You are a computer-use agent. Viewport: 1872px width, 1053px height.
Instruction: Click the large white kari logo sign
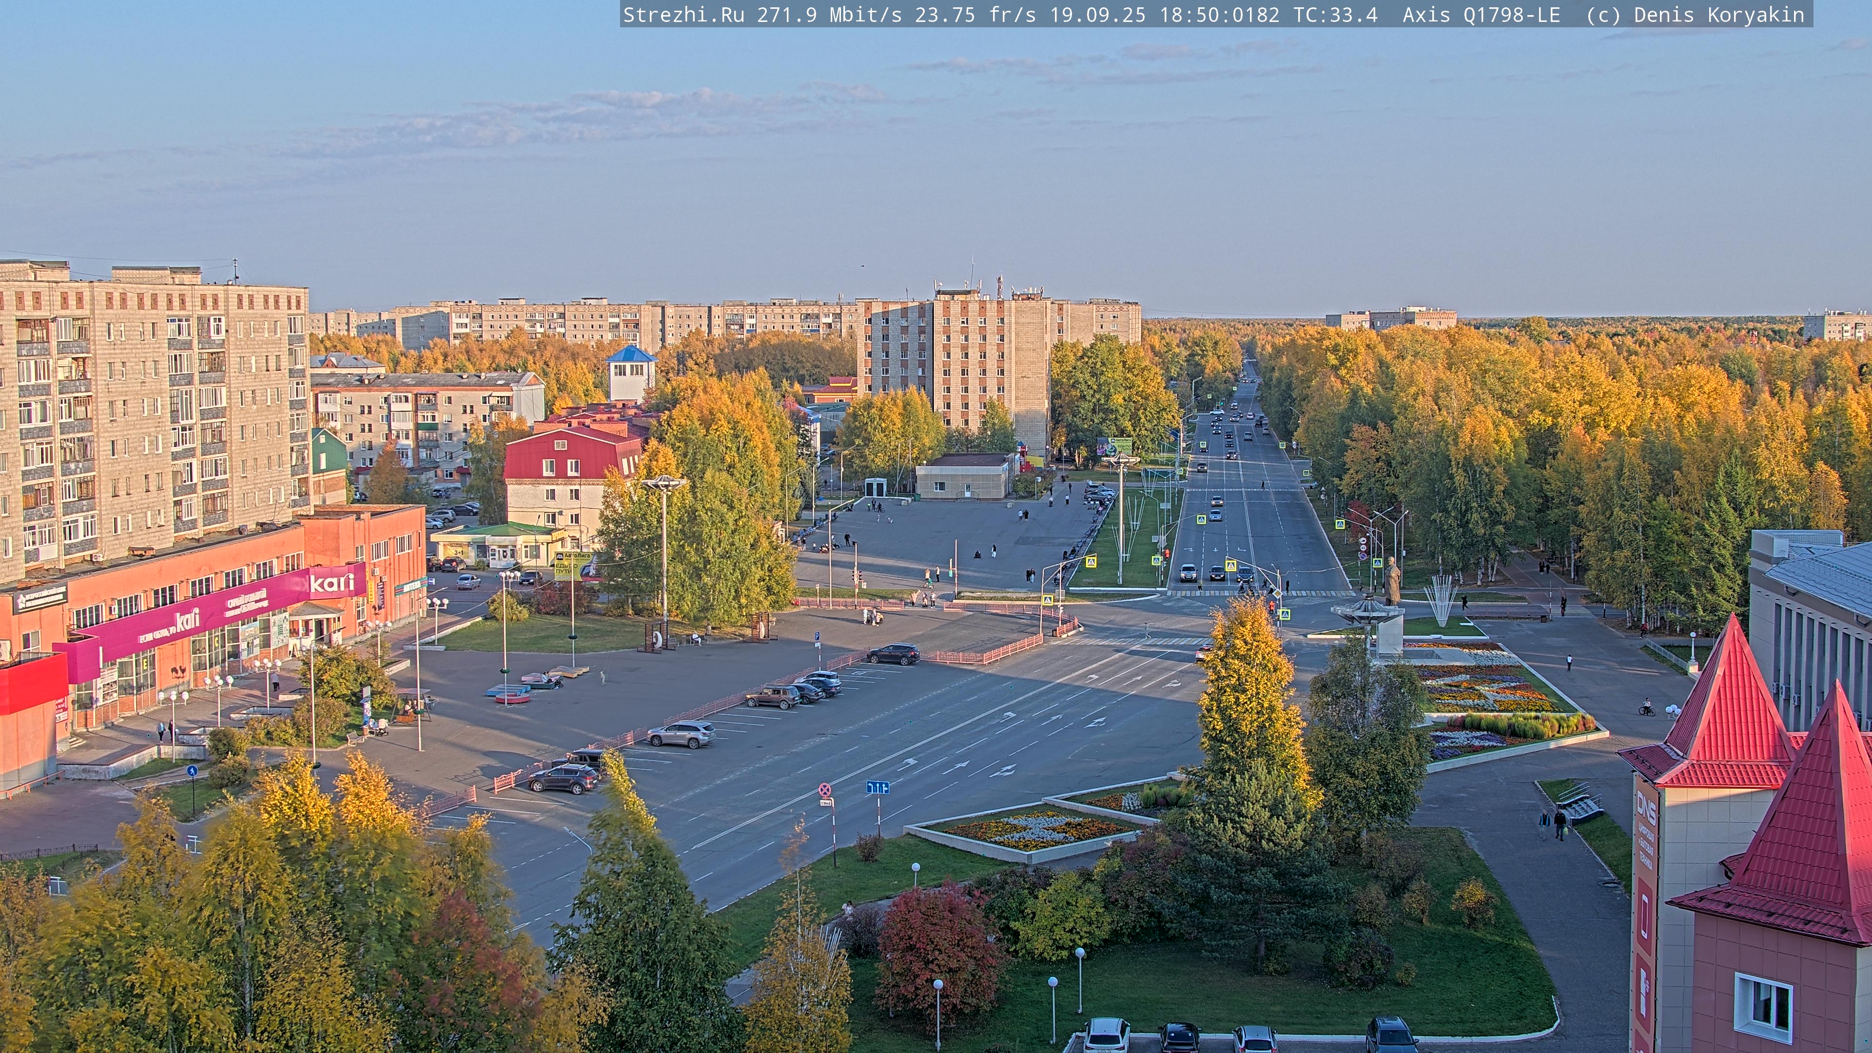point(332,583)
